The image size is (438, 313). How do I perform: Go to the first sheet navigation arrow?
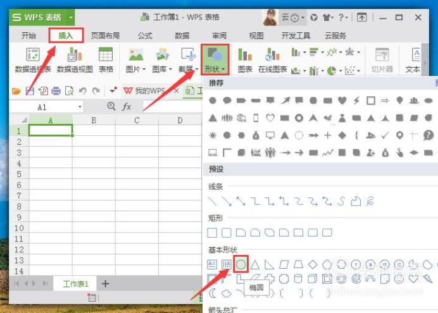tap(16, 284)
